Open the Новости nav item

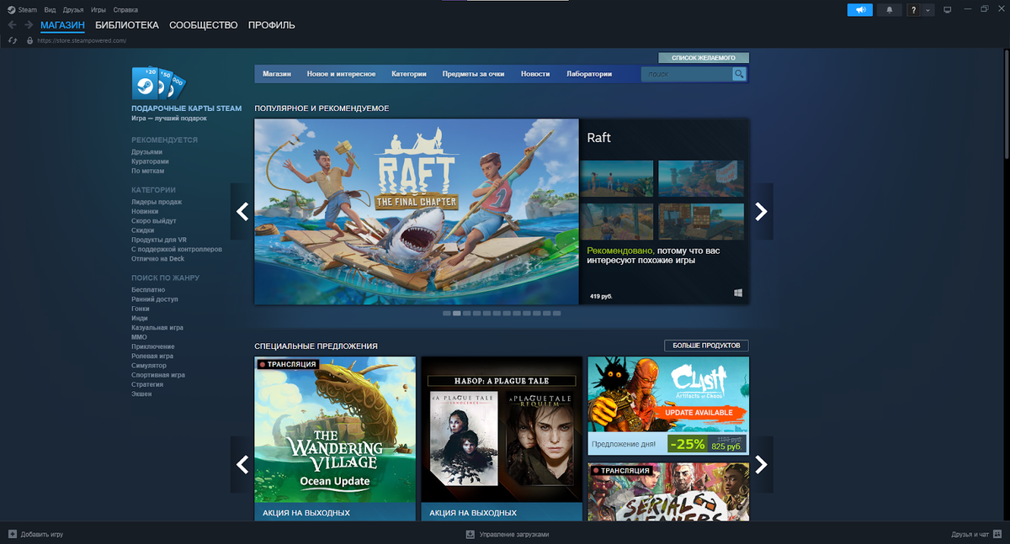tap(535, 74)
